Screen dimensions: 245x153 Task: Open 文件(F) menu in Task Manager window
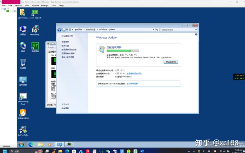coord(51,47)
